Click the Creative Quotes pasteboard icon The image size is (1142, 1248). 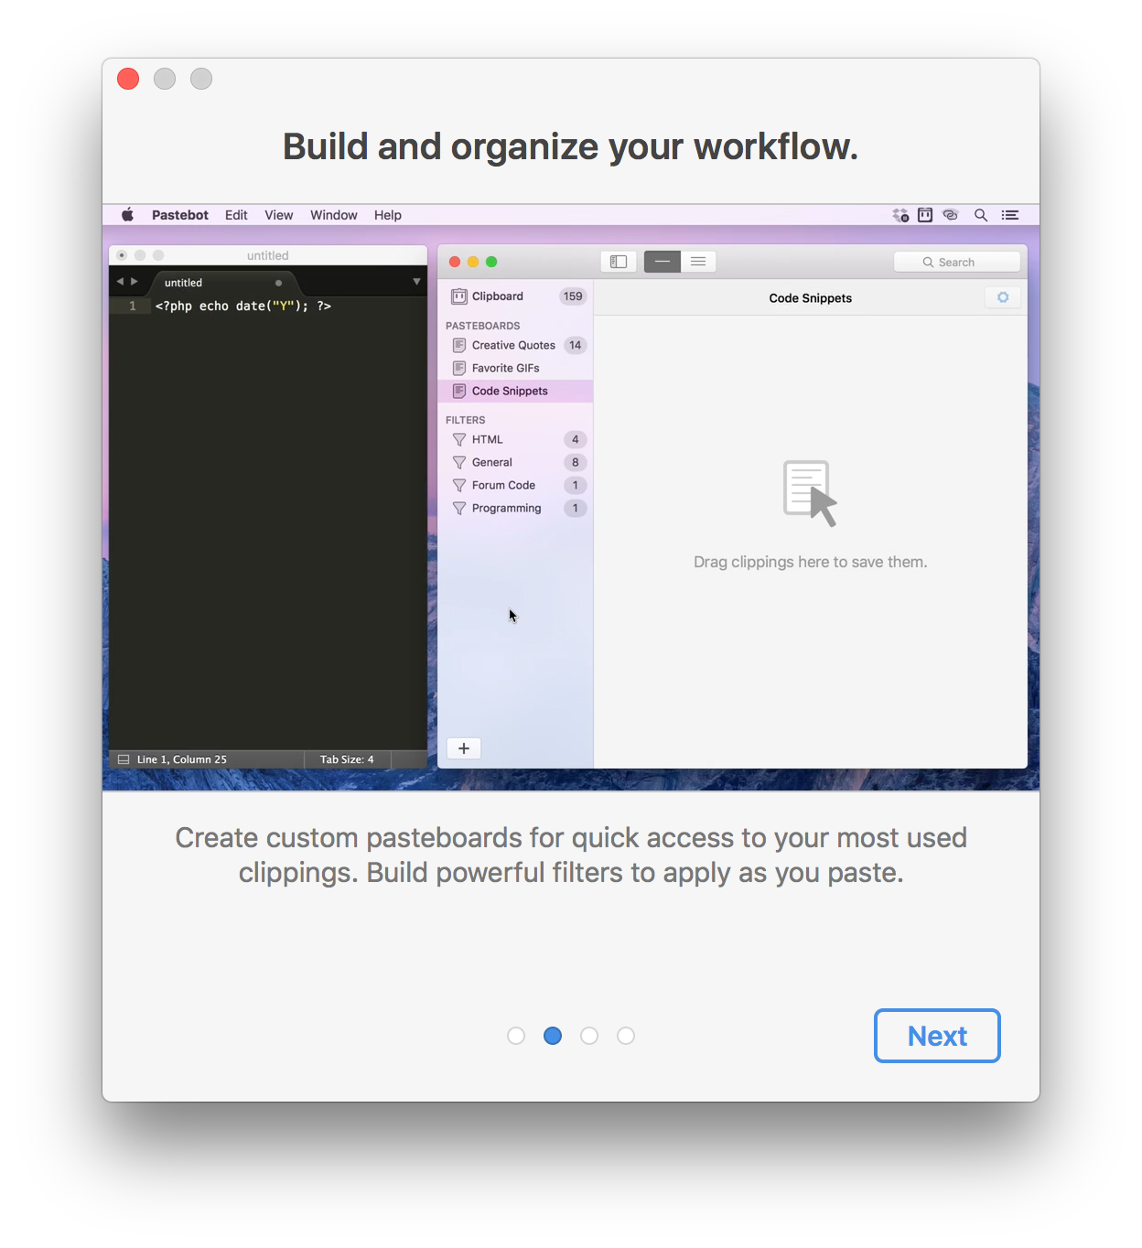click(459, 345)
